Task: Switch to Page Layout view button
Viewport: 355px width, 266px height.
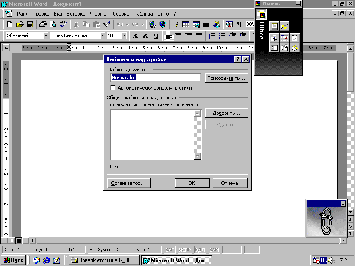Action: pos(19,240)
